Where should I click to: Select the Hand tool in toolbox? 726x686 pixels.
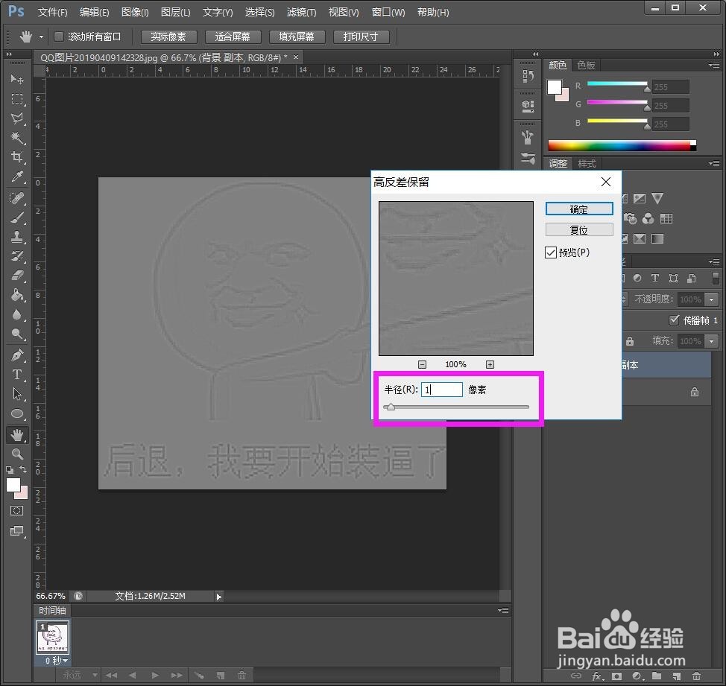[x=17, y=435]
